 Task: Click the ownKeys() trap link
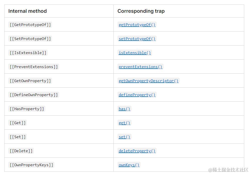[129, 165]
